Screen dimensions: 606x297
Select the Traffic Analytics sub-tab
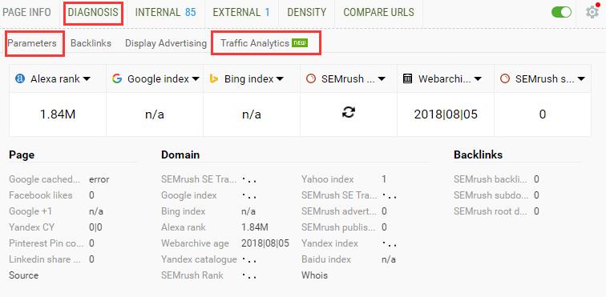point(255,43)
